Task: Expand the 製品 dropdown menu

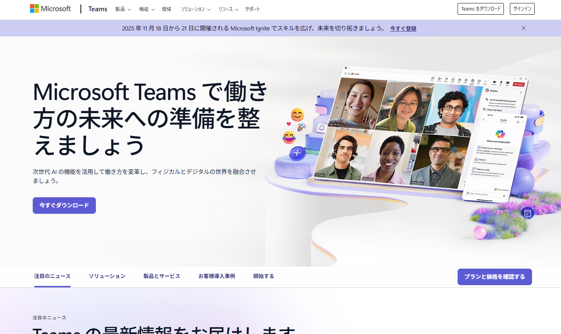Action: [123, 9]
